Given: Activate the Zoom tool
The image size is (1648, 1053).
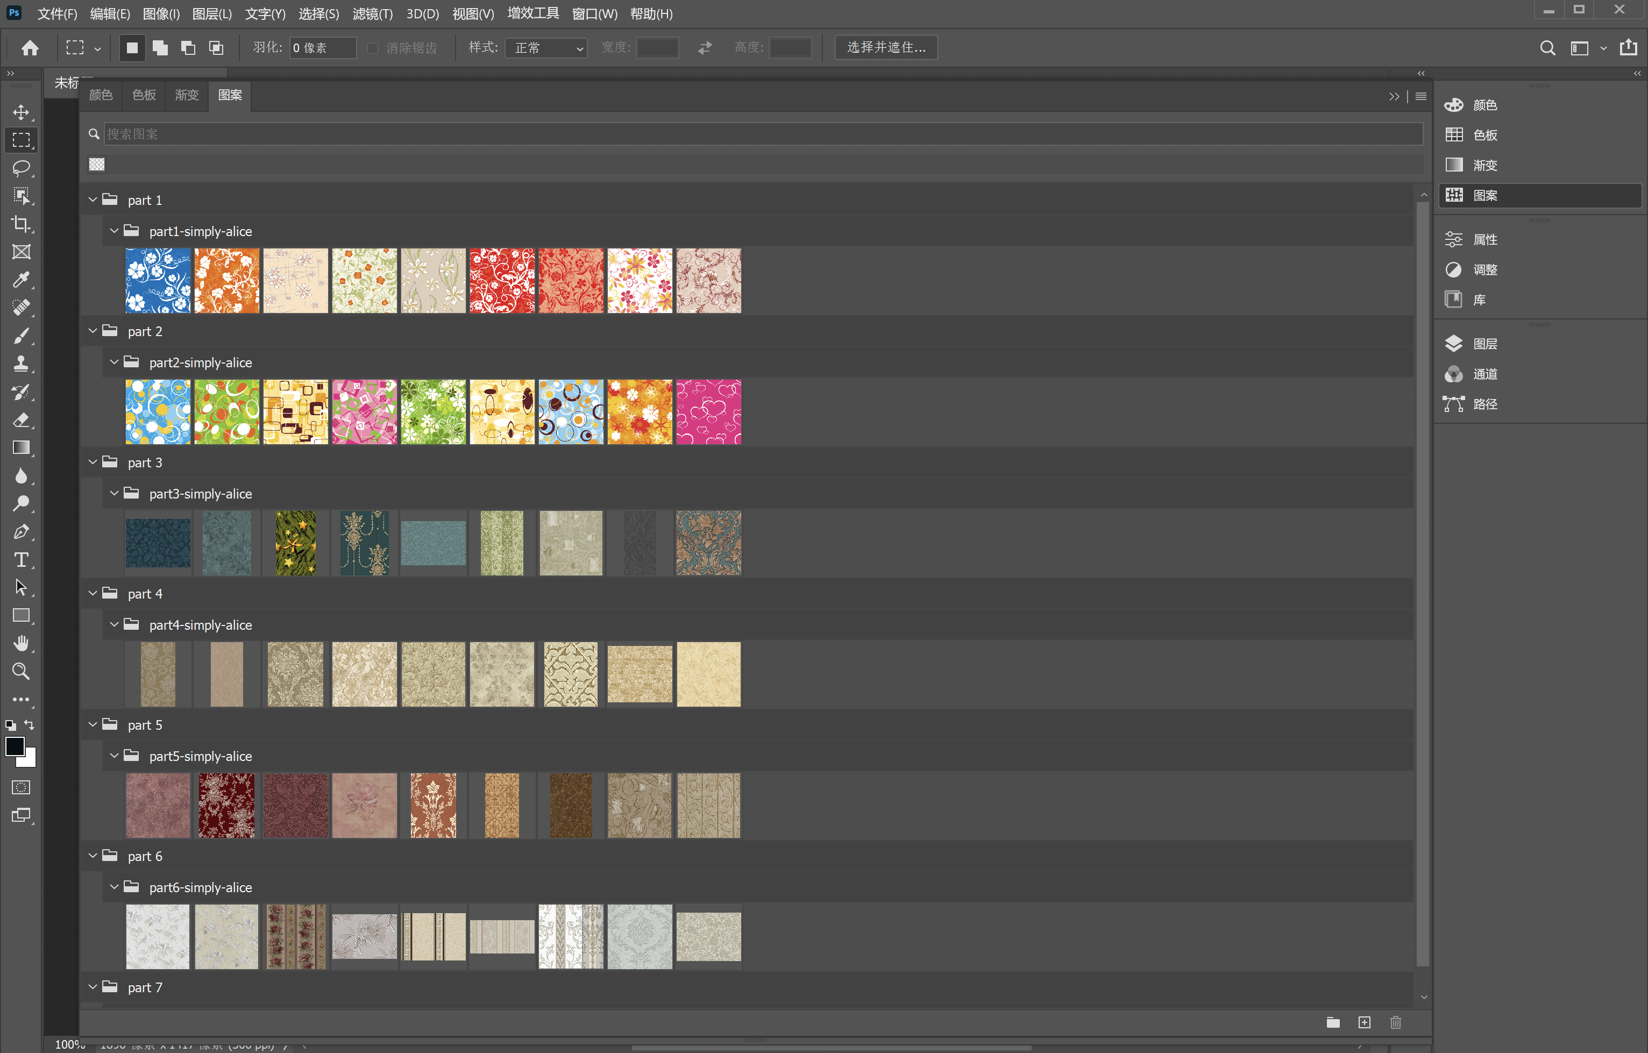Looking at the screenshot, I should (21, 671).
